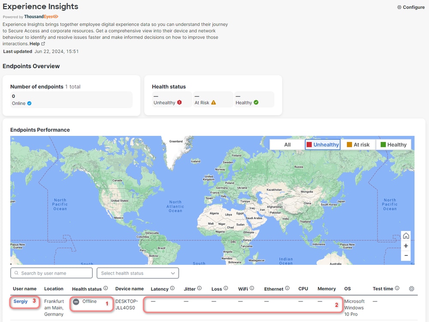The image size is (429, 322).
Task: Click the At Risk warning triangle icon
Action: [213, 102]
